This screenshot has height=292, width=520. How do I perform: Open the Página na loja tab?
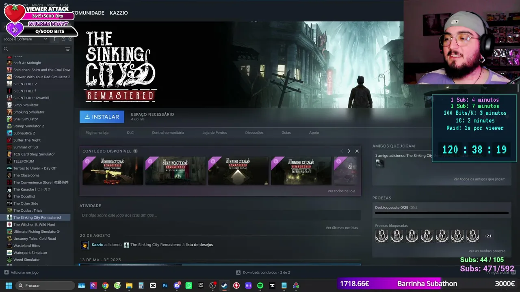[97, 133]
